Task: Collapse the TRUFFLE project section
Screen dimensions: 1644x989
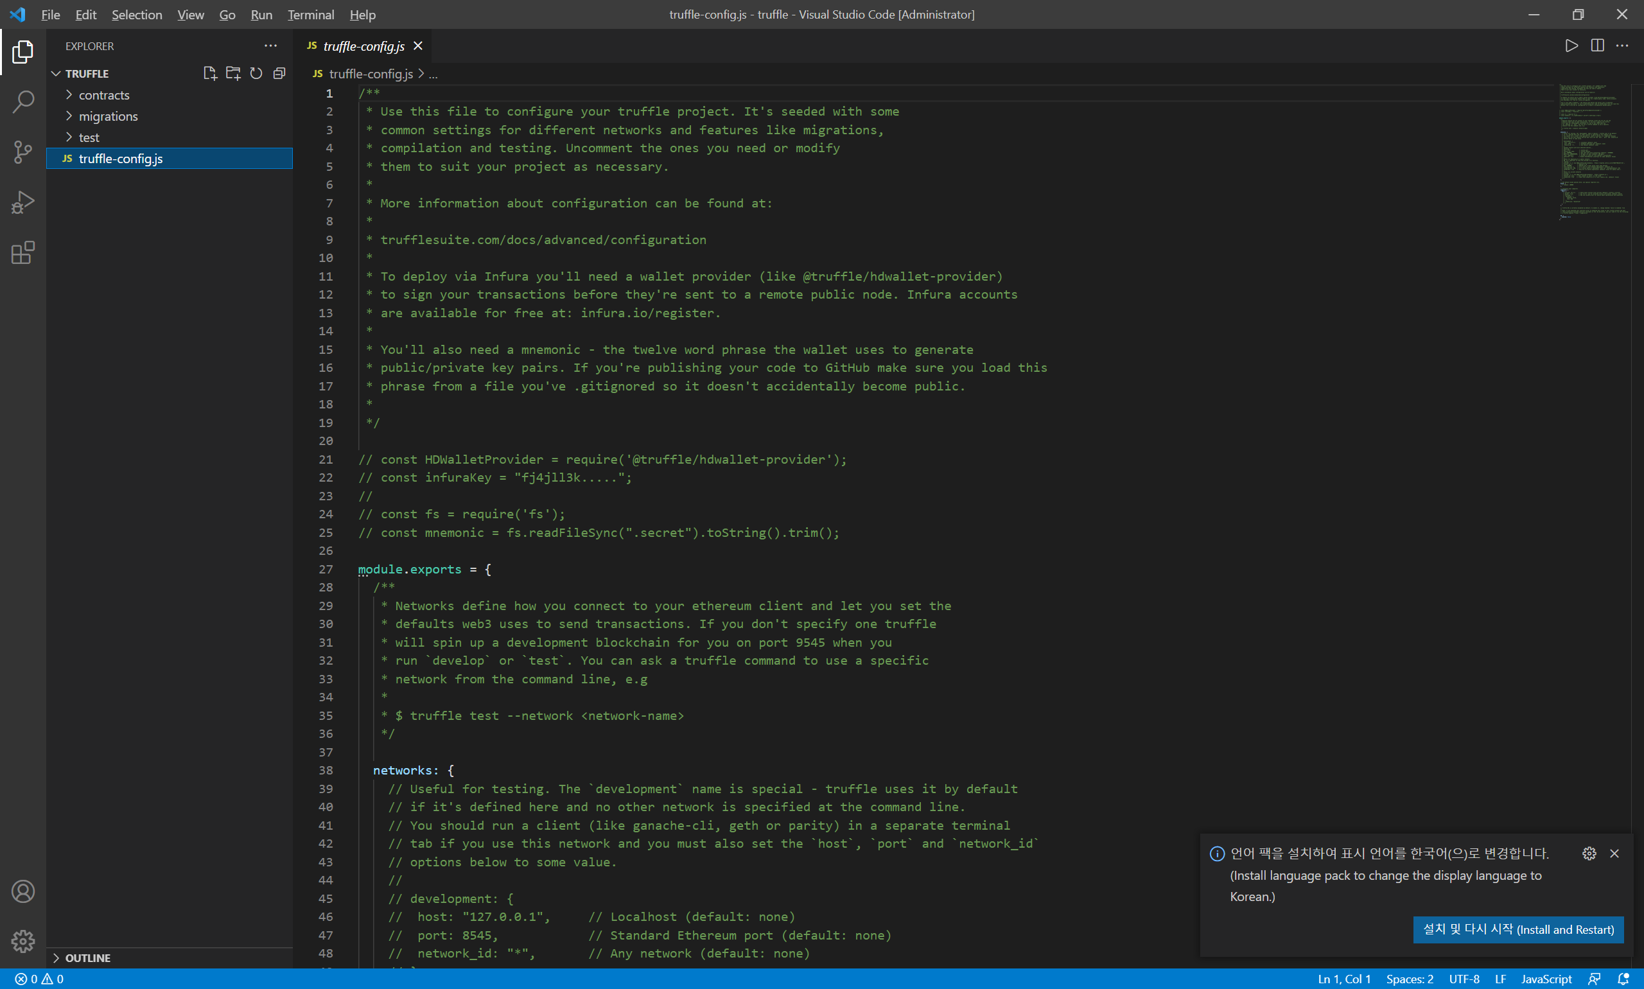Action: pos(87,73)
